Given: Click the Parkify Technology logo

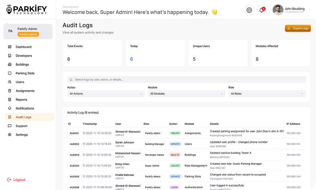Looking at the screenshot, I should pyautogui.click(x=26, y=9).
